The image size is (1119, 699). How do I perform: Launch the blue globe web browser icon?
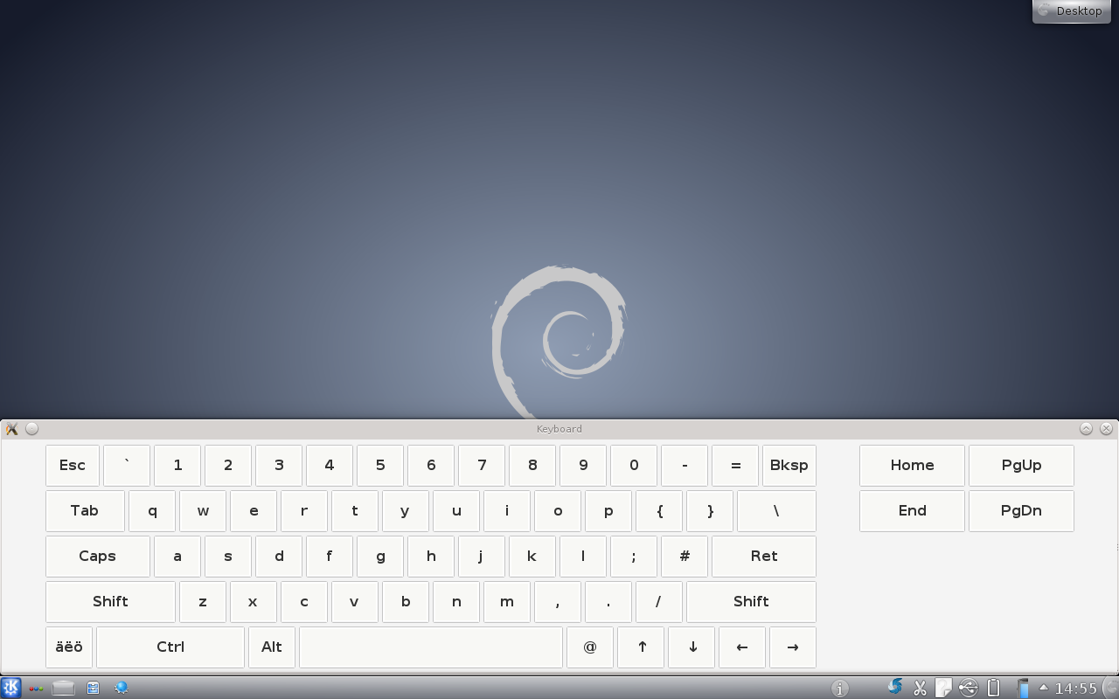coord(122,689)
